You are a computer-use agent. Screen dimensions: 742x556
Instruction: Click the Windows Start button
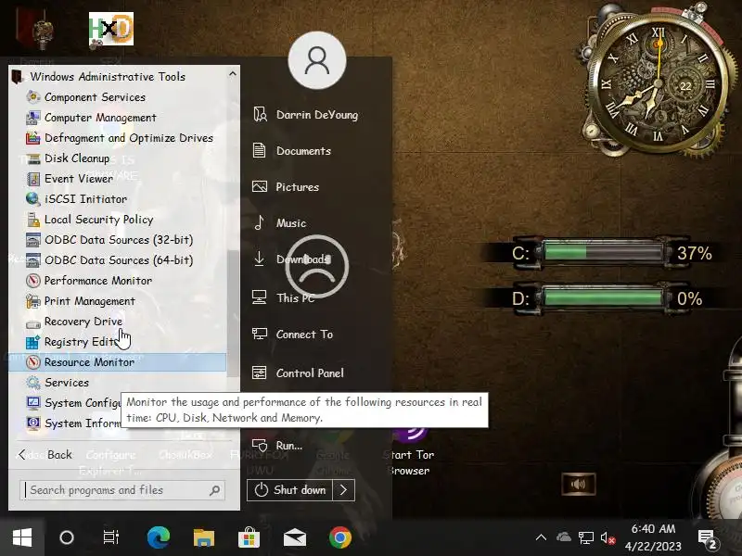(22, 537)
